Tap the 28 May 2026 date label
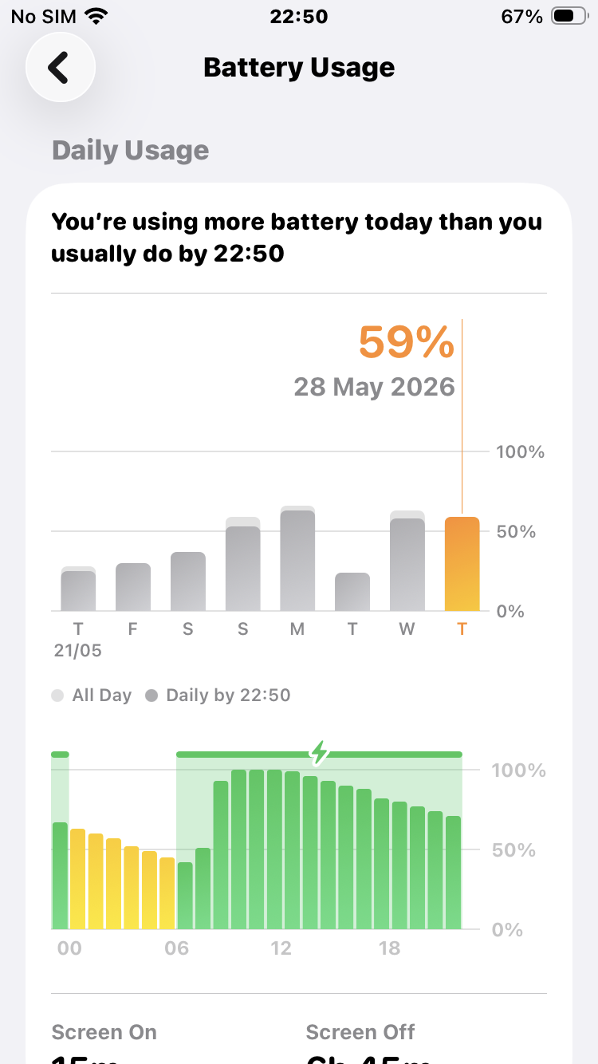Screen dimensions: 598x1064 [374, 387]
